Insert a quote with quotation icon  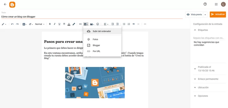134,24
